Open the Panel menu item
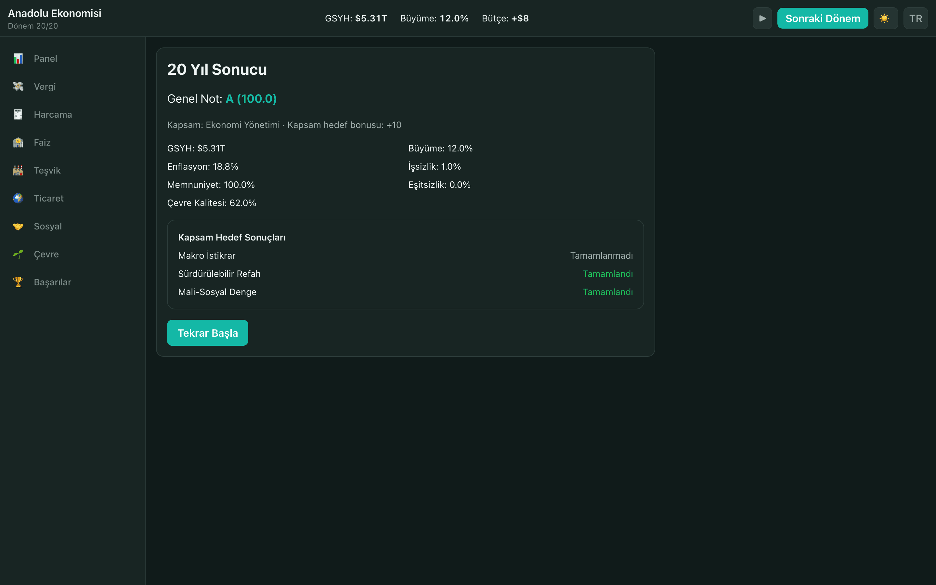936x585 pixels. click(x=45, y=59)
